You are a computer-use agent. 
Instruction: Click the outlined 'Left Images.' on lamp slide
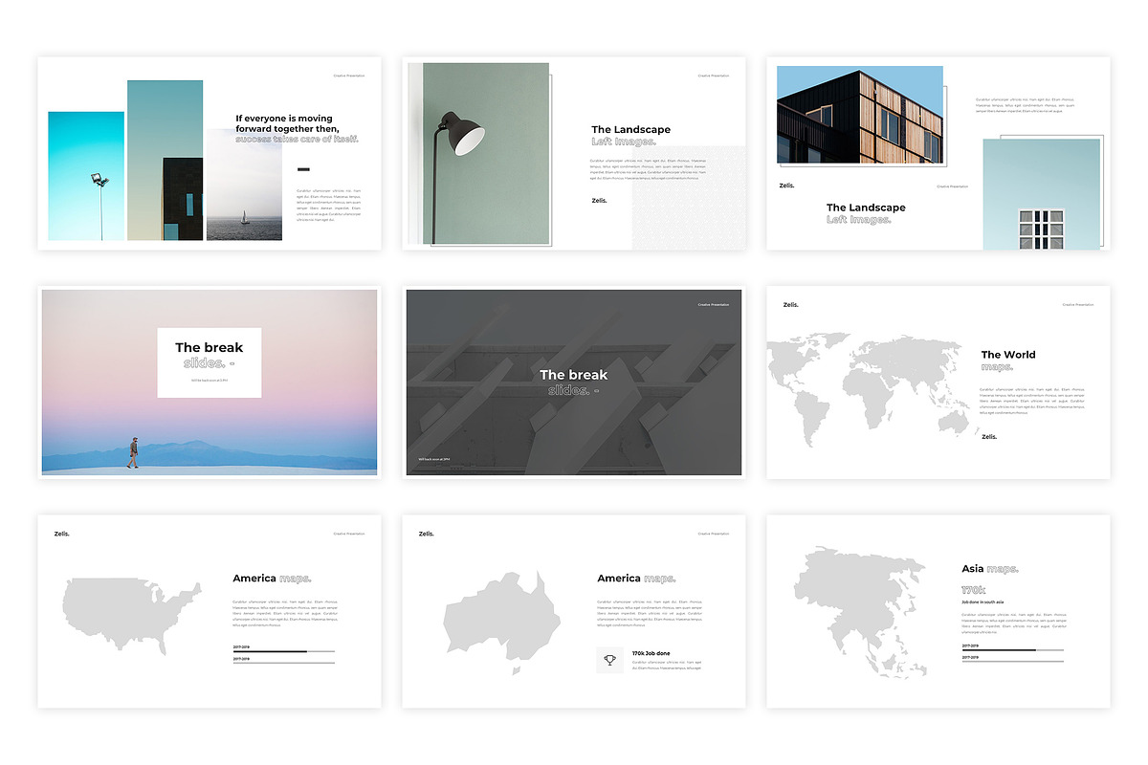pos(624,142)
